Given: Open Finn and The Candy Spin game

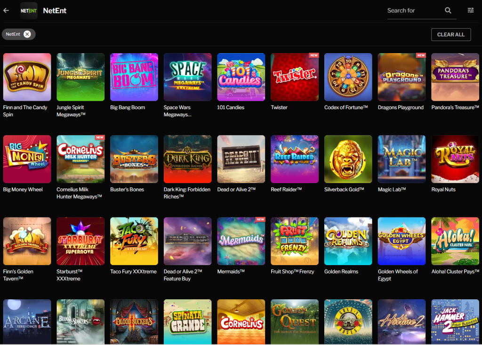Looking at the screenshot, I should point(27,77).
